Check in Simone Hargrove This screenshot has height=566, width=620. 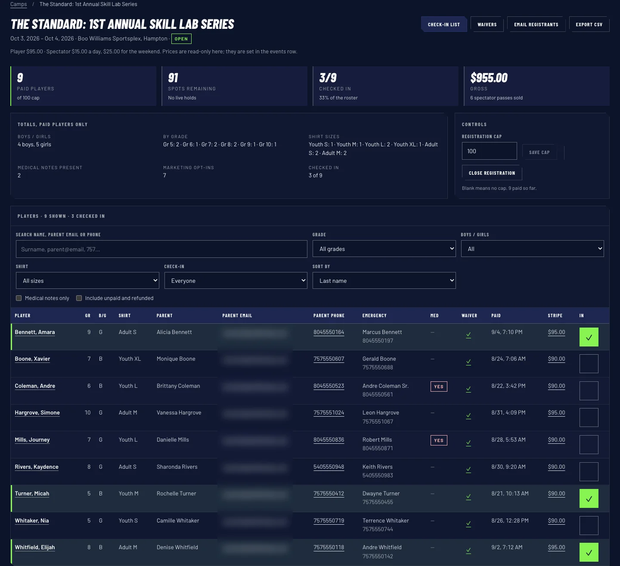[589, 418]
